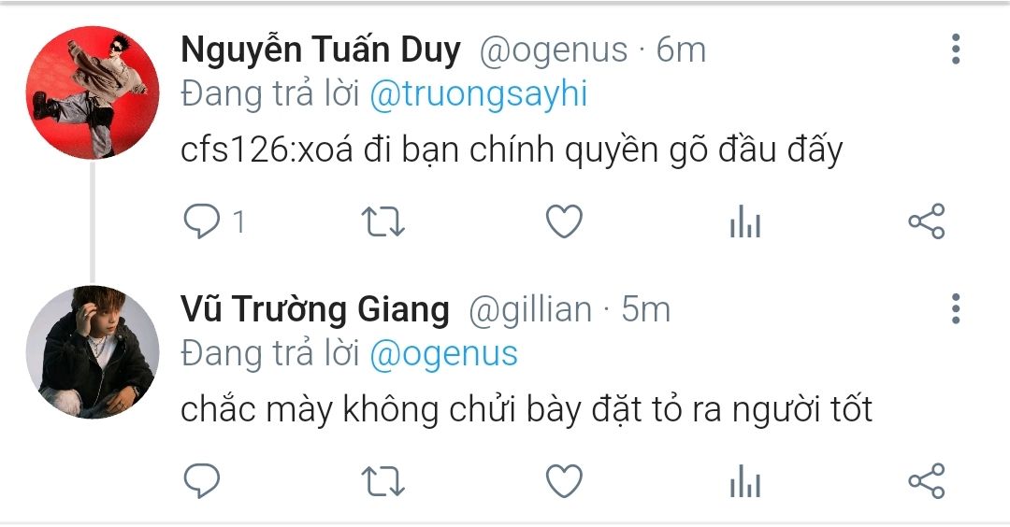
Task: Open more options for @ogenus tweet
Action: coord(956,50)
